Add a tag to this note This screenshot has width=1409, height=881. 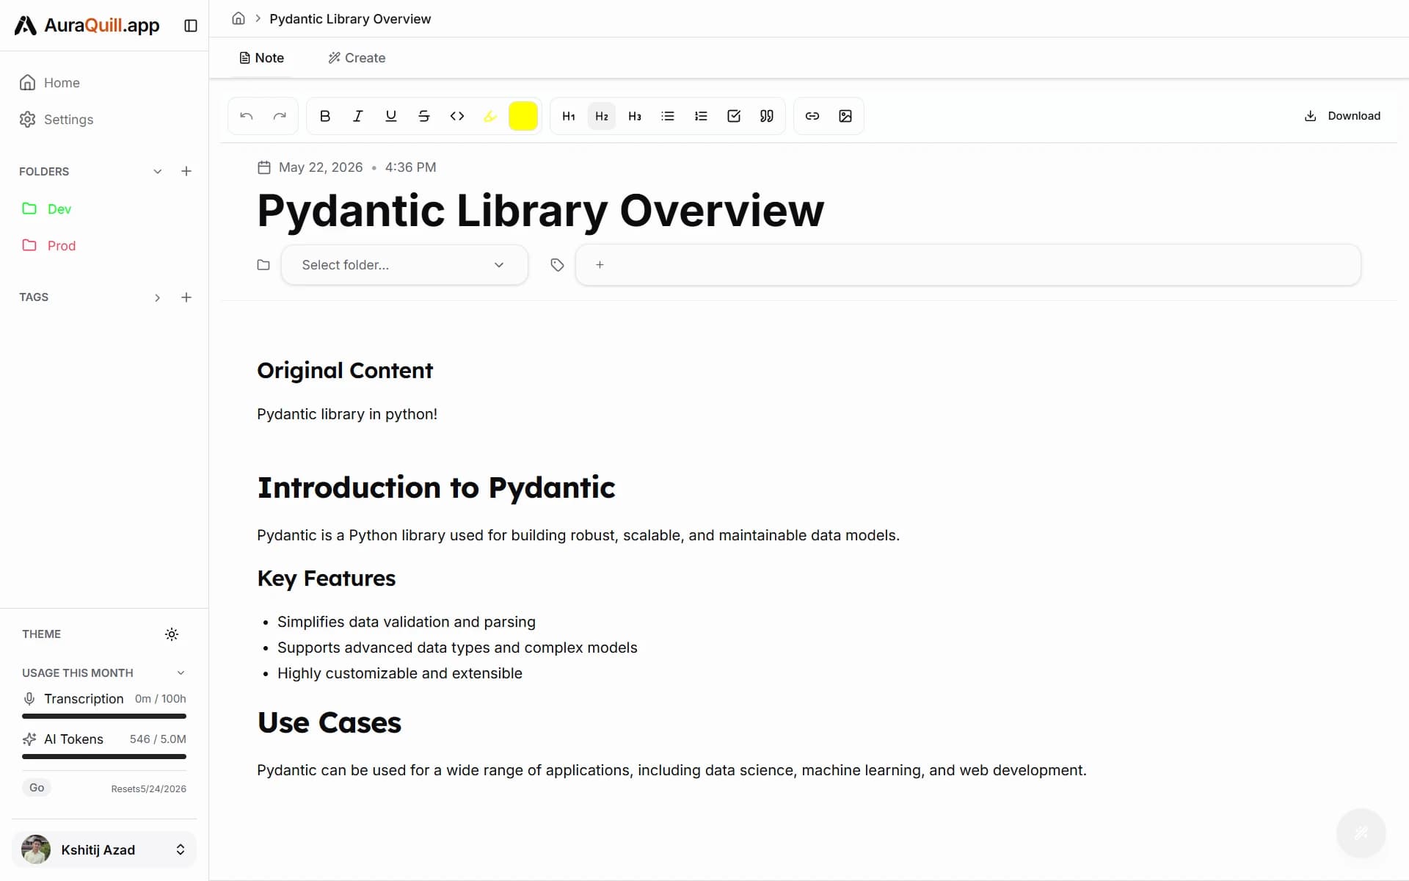pos(600,265)
